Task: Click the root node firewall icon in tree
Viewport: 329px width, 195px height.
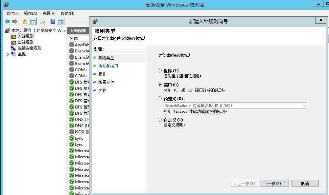Action: click(x=7, y=30)
